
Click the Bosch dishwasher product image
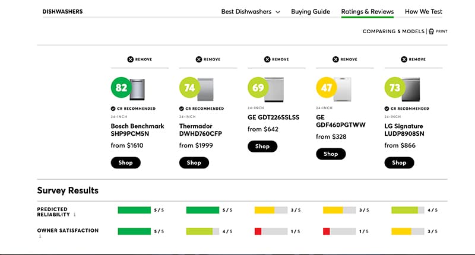click(138, 90)
